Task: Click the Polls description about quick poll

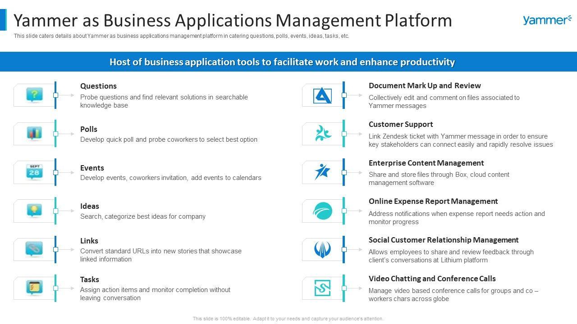Action: point(169,139)
